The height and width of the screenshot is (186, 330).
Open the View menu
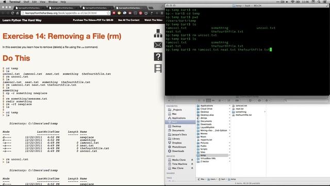[42, 2]
